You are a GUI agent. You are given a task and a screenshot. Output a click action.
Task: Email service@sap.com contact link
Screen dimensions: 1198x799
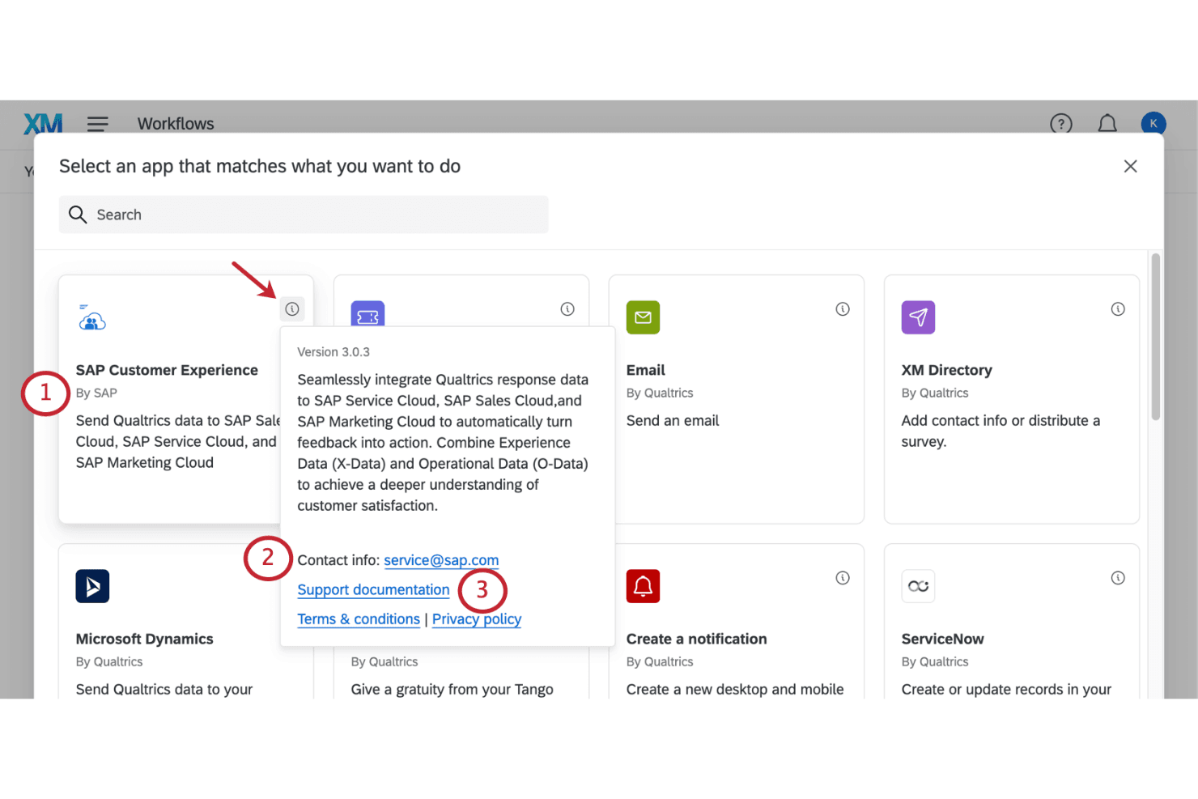coord(441,560)
